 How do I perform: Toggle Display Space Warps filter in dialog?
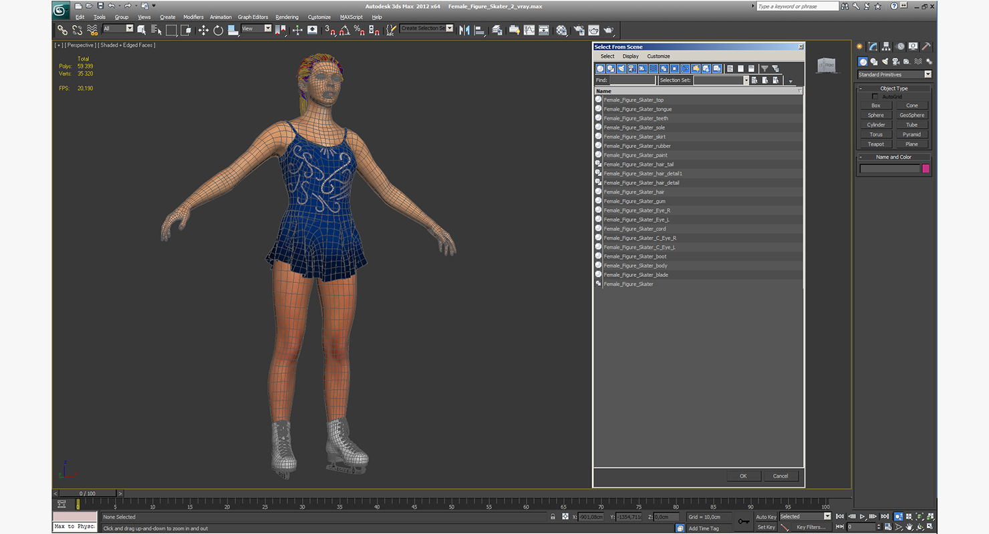click(654, 69)
